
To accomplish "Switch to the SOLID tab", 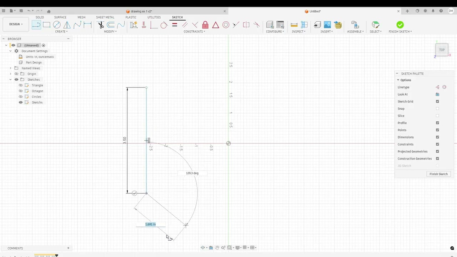I will (40, 17).
